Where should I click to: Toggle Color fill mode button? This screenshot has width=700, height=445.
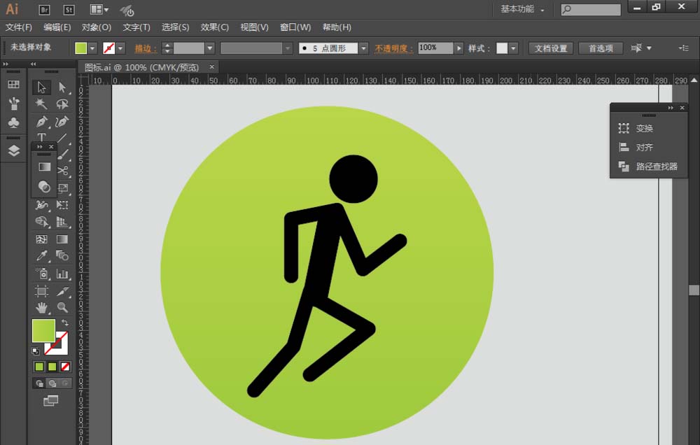click(39, 367)
